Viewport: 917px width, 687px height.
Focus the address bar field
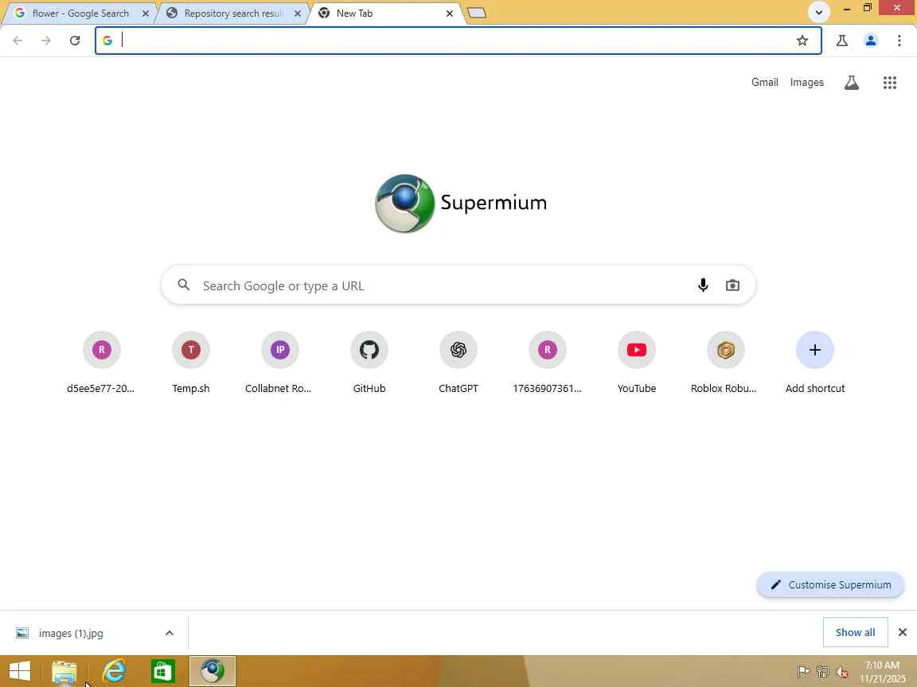pos(458,41)
